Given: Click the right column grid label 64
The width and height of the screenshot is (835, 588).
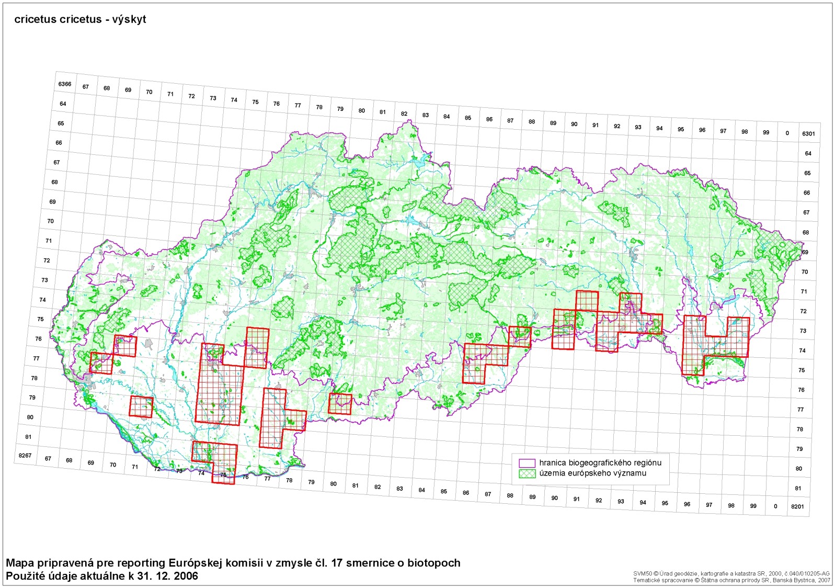Looking at the screenshot, I should [x=808, y=154].
